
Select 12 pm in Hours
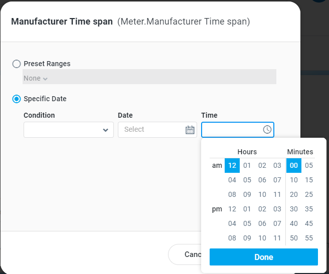coord(232,209)
